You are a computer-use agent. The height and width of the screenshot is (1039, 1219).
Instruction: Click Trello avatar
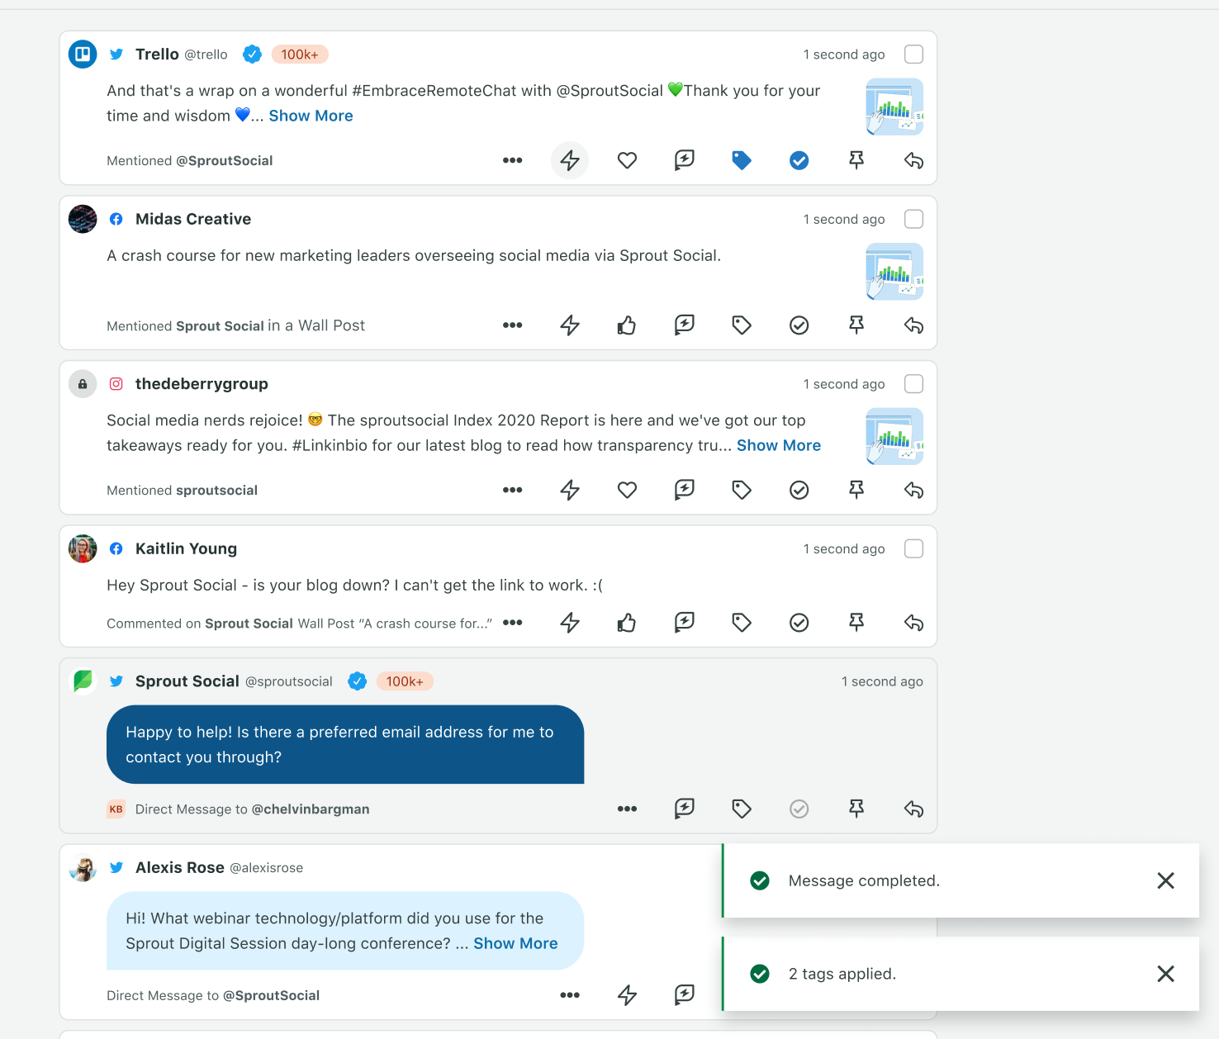pos(83,55)
